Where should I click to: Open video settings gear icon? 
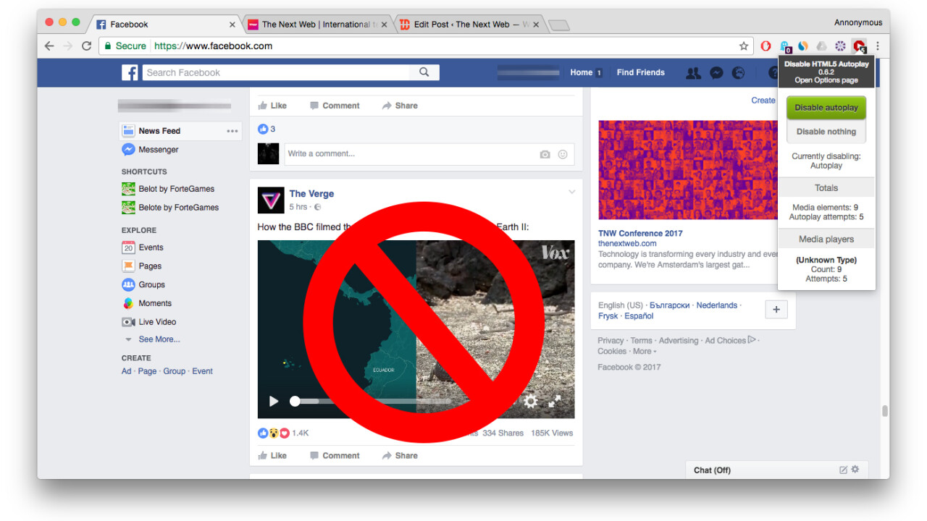pyautogui.click(x=531, y=401)
